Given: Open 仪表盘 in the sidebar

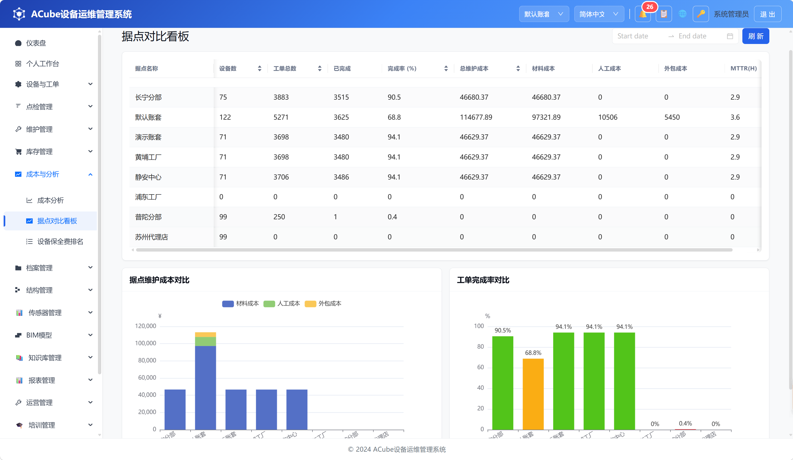Looking at the screenshot, I should [50, 43].
